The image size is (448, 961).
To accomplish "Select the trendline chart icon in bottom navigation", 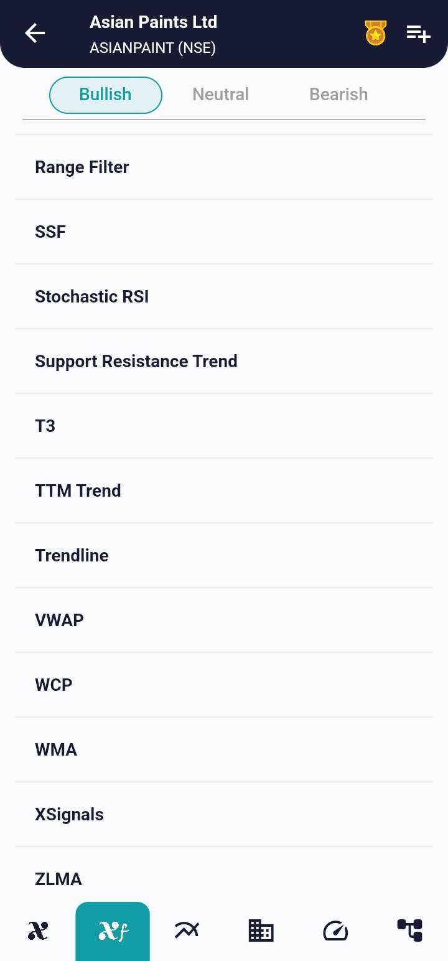I will tap(187, 930).
